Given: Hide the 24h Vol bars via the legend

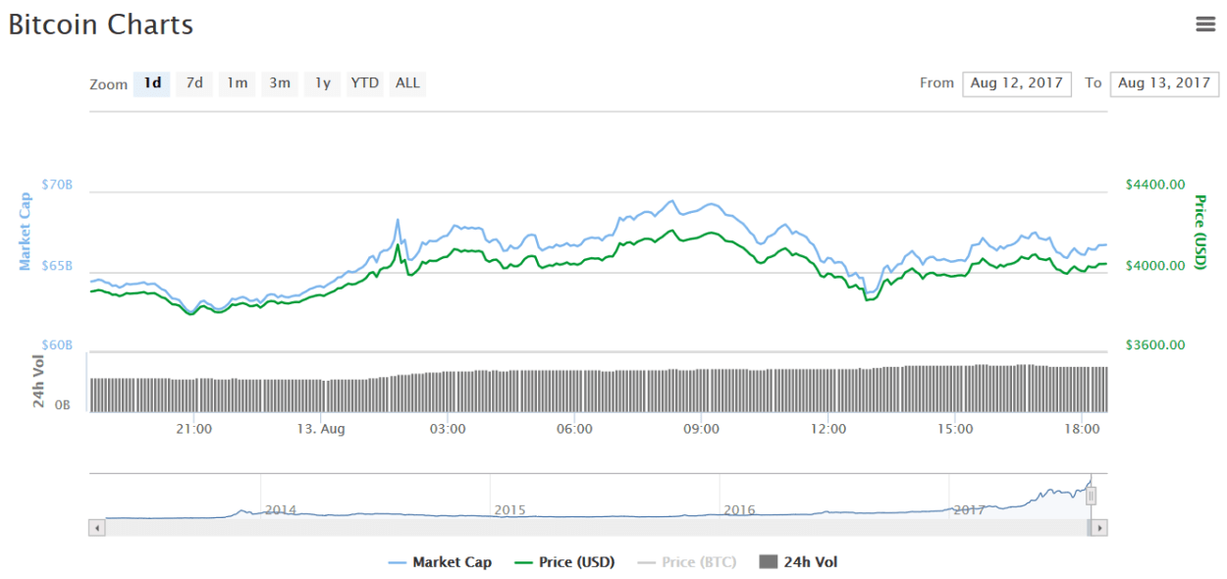Looking at the screenshot, I should 796,561.
